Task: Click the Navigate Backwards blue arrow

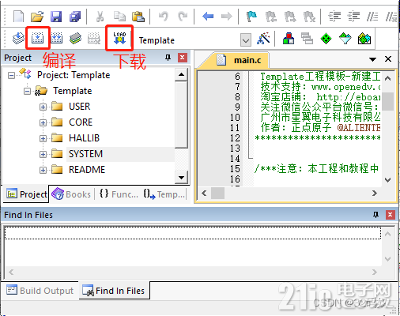Action: [x=208, y=17]
